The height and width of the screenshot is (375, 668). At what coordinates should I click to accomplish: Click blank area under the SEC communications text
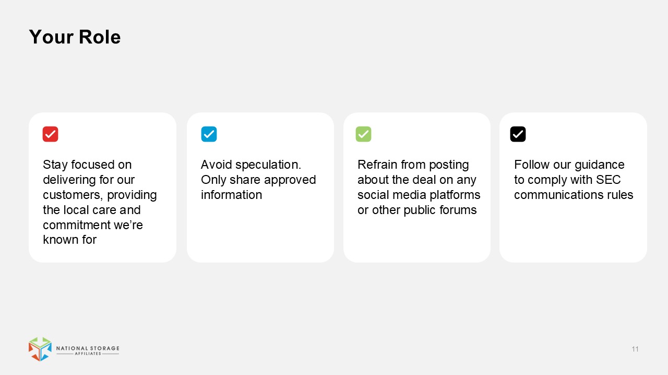[573, 229]
